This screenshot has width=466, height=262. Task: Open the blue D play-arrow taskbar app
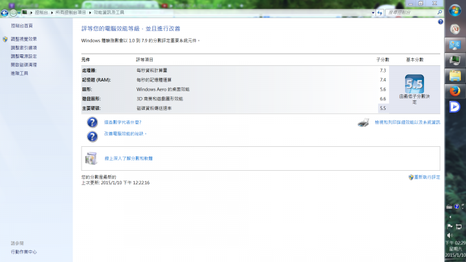click(455, 107)
